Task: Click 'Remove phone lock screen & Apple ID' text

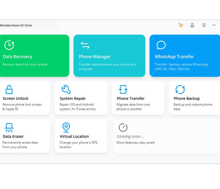Action: pos(22,107)
